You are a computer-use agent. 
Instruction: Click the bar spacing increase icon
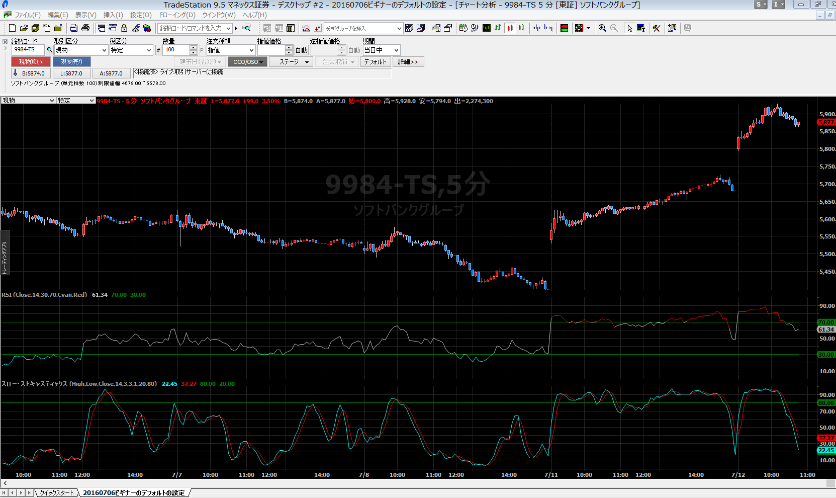pos(548,28)
